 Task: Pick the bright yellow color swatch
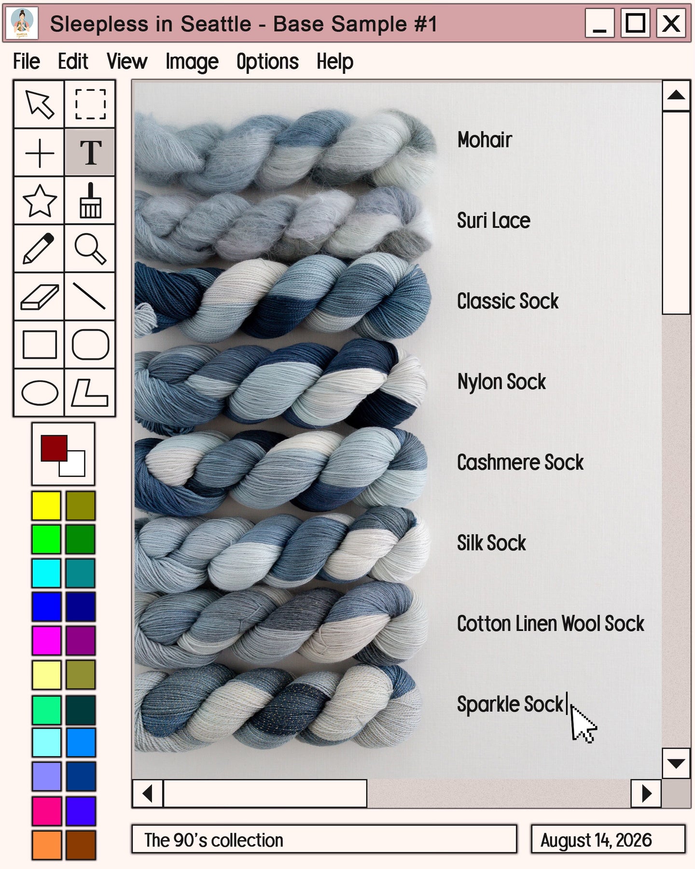pyautogui.click(x=46, y=505)
